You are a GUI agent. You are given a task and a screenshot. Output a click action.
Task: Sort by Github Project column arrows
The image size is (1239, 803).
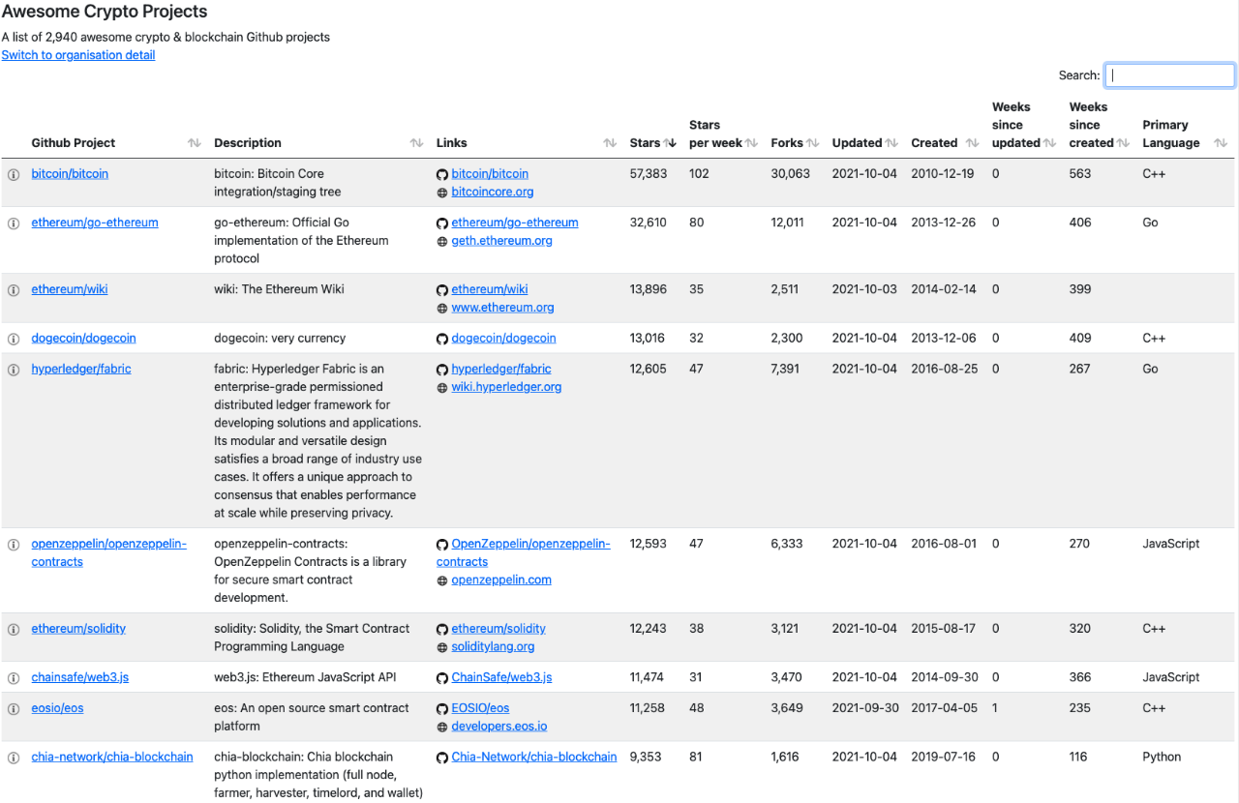(195, 143)
